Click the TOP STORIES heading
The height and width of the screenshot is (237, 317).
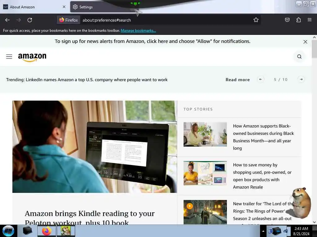[198, 109]
